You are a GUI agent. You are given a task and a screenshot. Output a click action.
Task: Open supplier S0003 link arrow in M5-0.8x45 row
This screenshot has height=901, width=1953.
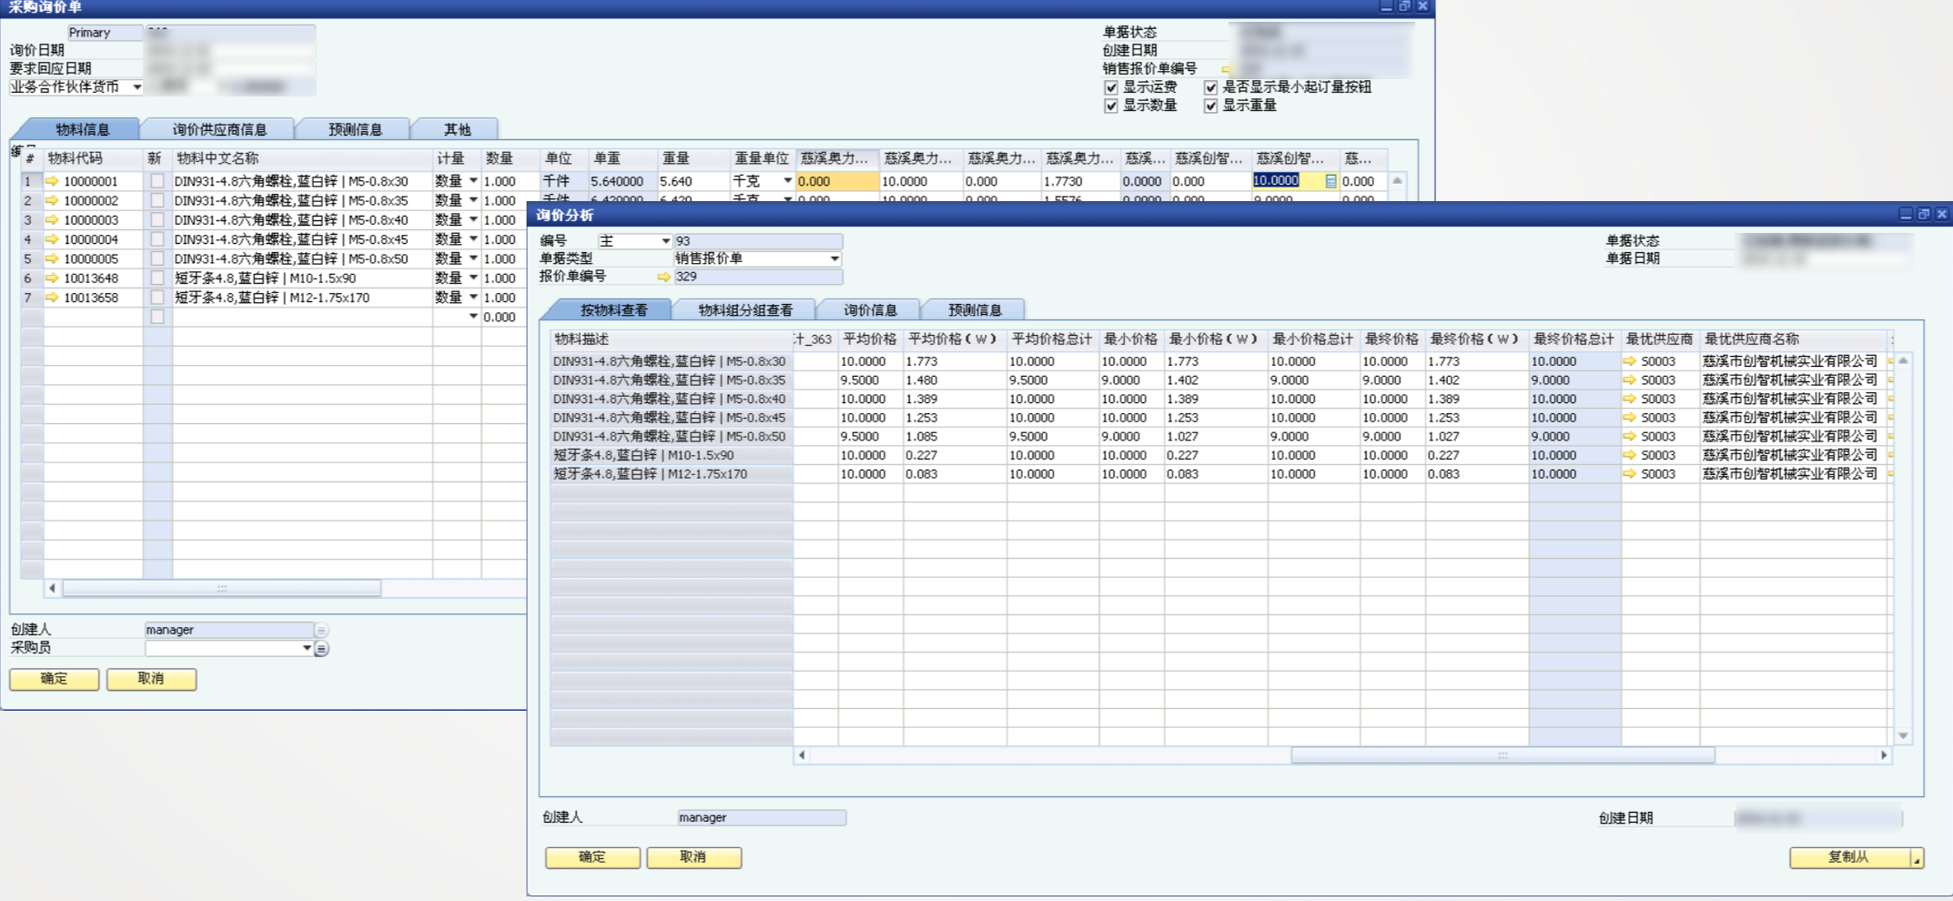(x=1629, y=418)
